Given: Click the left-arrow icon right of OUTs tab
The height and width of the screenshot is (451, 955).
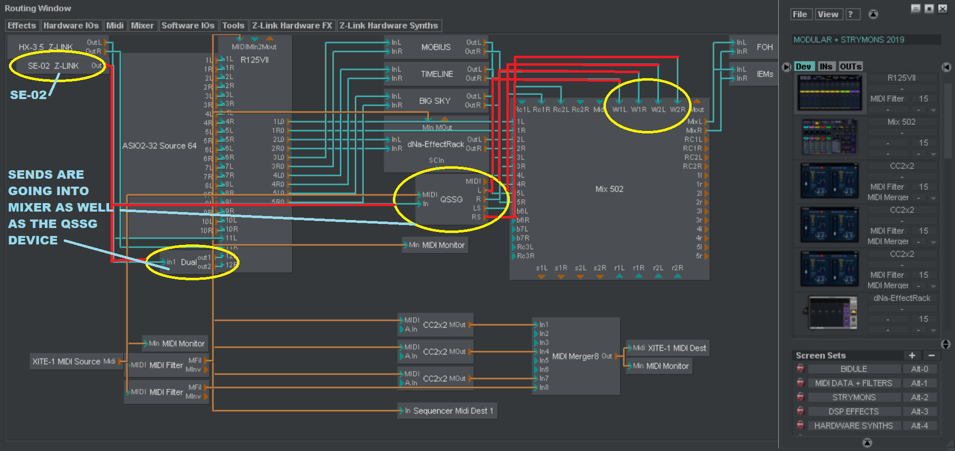Looking at the screenshot, I should click(947, 67).
